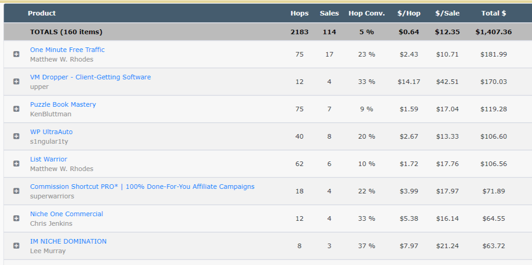Image resolution: width=532 pixels, height=265 pixels.
Task: Expand the IM NICHE DOMINATION row
Action: click(16, 246)
